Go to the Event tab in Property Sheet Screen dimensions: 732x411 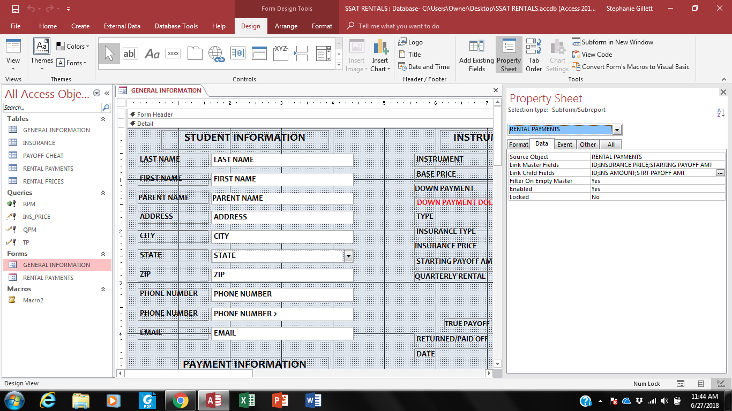(x=565, y=144)
